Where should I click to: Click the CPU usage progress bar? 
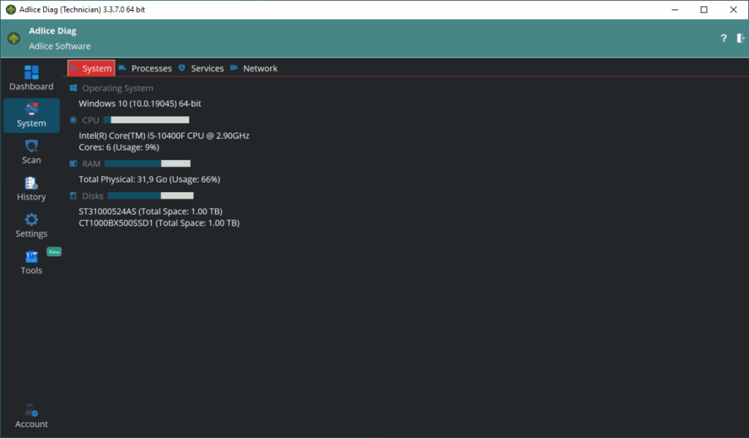pyautogui.click(x=146, y=120)
